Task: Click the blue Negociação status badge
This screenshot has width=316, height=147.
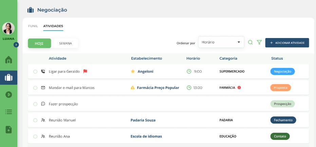Action: [282, 72]
